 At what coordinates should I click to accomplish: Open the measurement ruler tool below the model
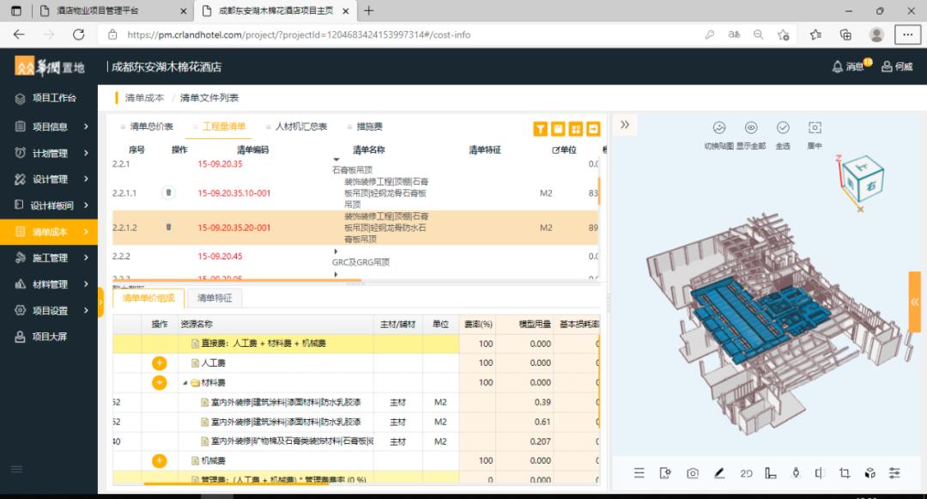click(772, 473)
